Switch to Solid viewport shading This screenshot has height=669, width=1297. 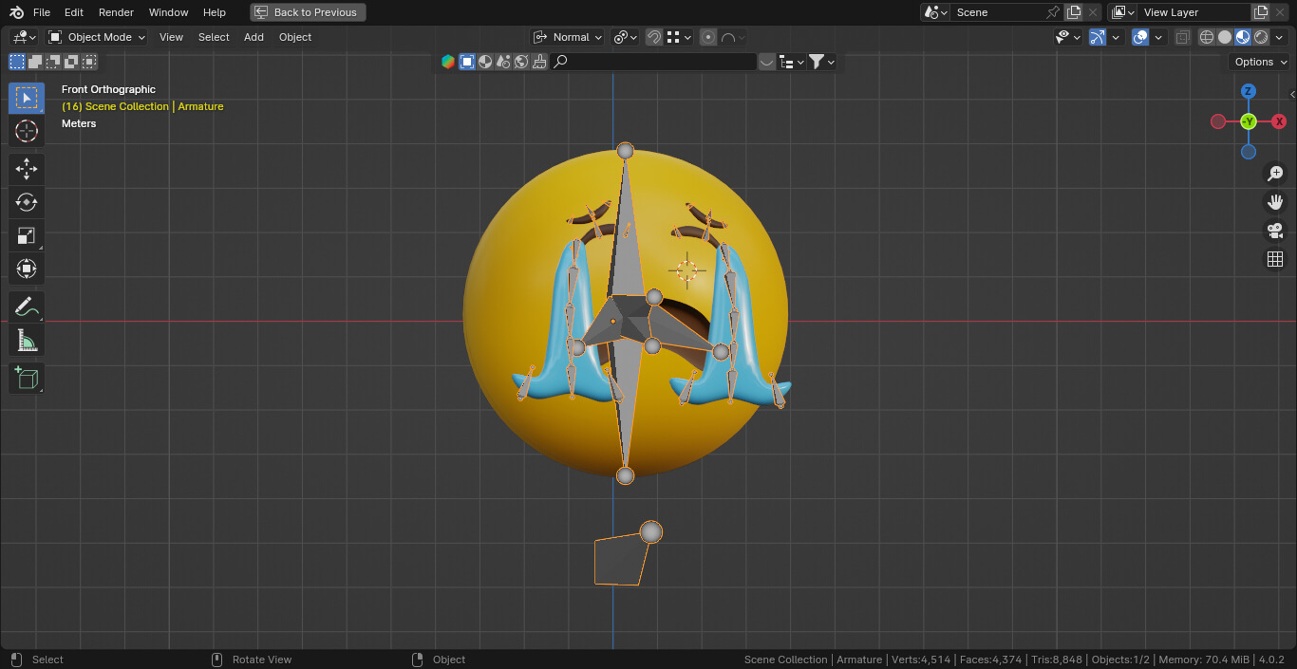pos(1225,37)
